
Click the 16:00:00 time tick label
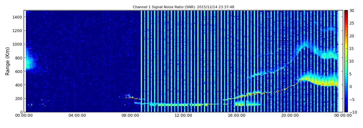(237, 116)
